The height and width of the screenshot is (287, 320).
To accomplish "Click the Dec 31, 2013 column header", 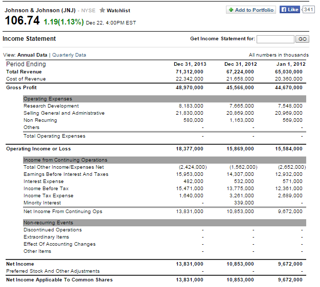I will click(190, 64).
